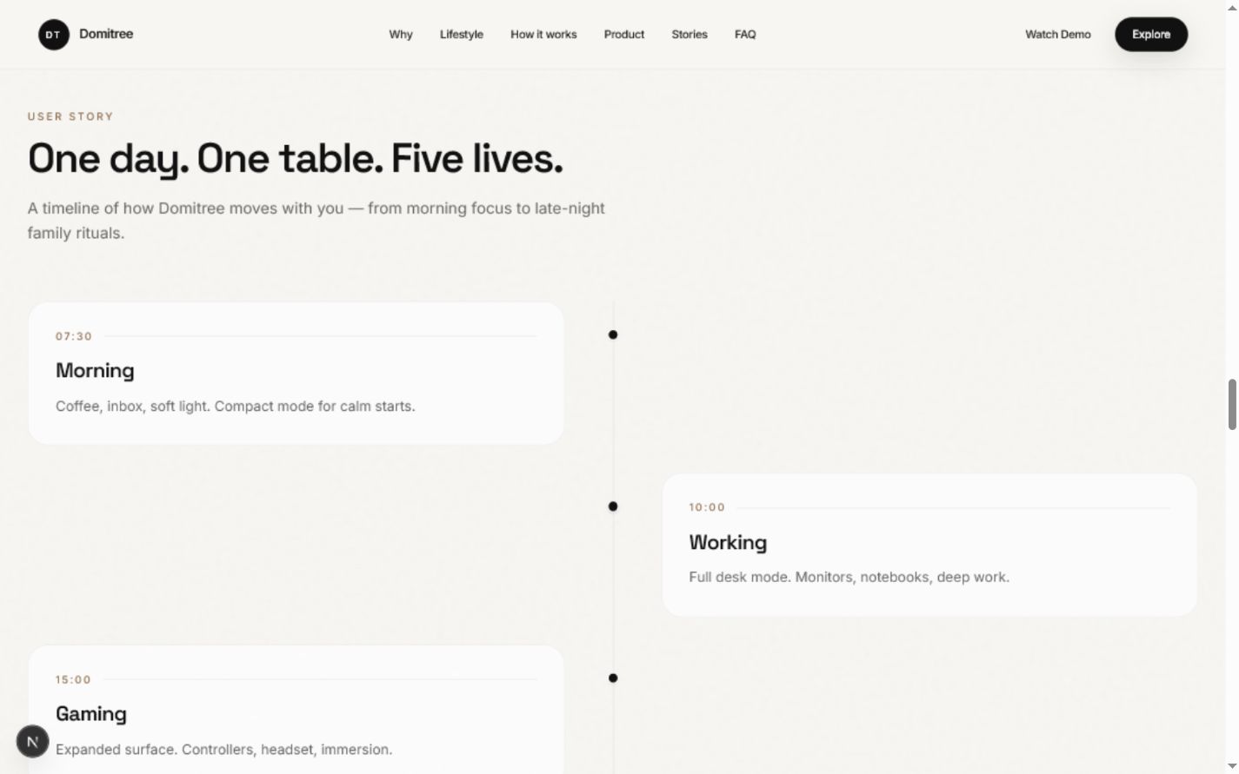Click the One day One table heading
This screenshot has height=774, width=1239.
pos(296,159)
